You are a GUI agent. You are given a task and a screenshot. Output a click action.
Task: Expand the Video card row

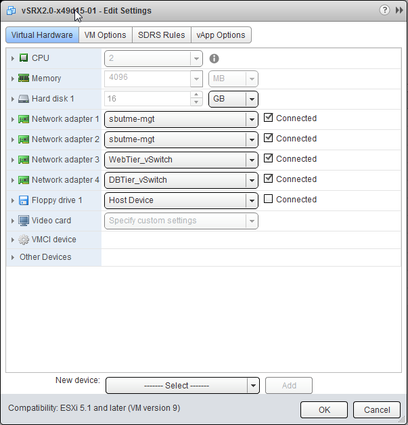[12, 221]
